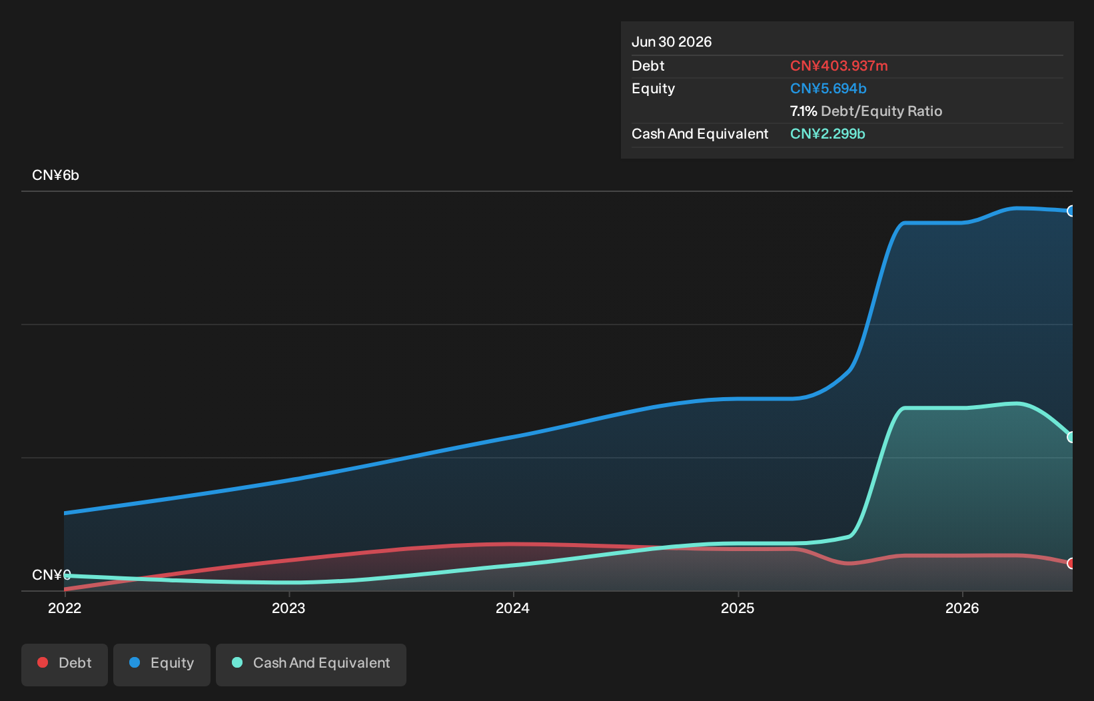Click the teal Cash And Equivalent legend dot
Screen dimensions: 1094x701
(237, 662)
